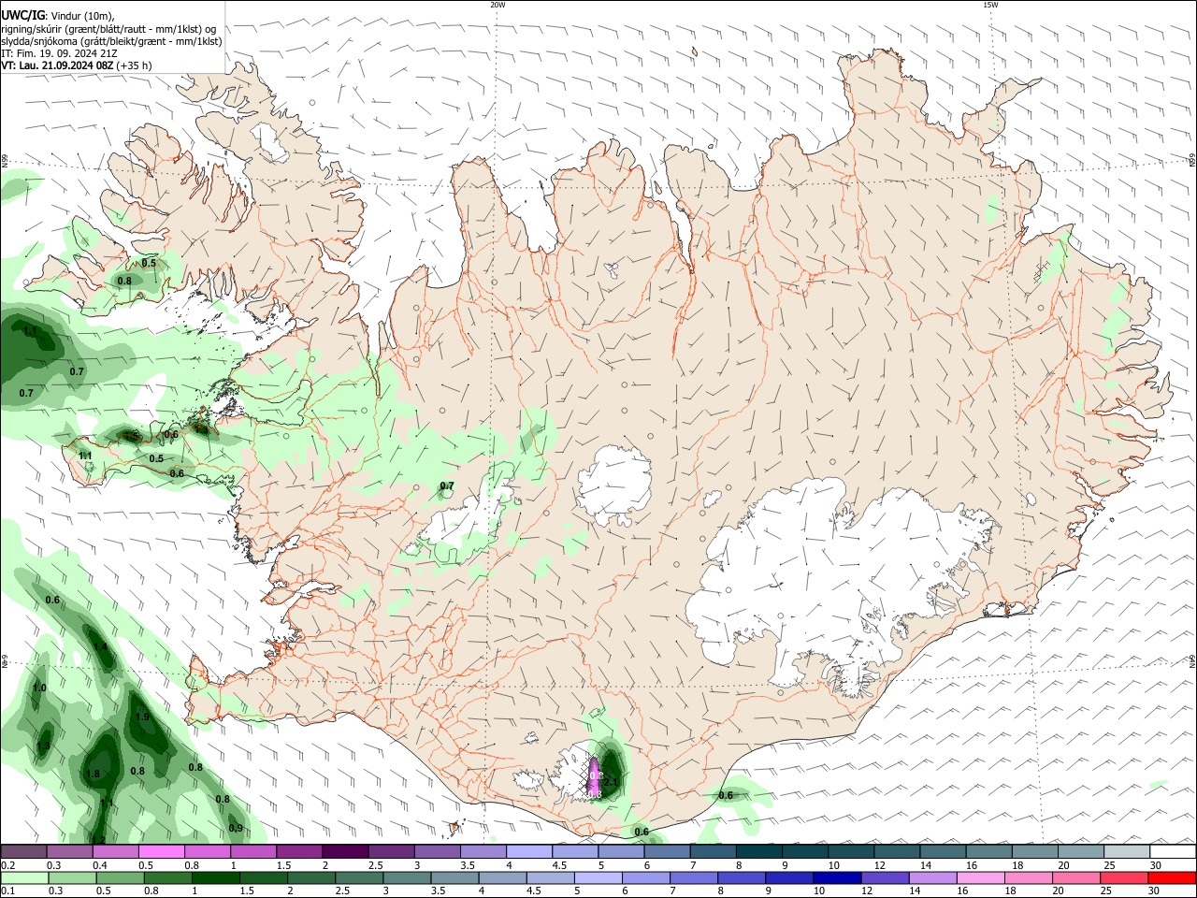The width and height of the screenshot is (1197, 898).
Task: Select the dusky purple 0.2 snow scale swatch
Action: 23,852
